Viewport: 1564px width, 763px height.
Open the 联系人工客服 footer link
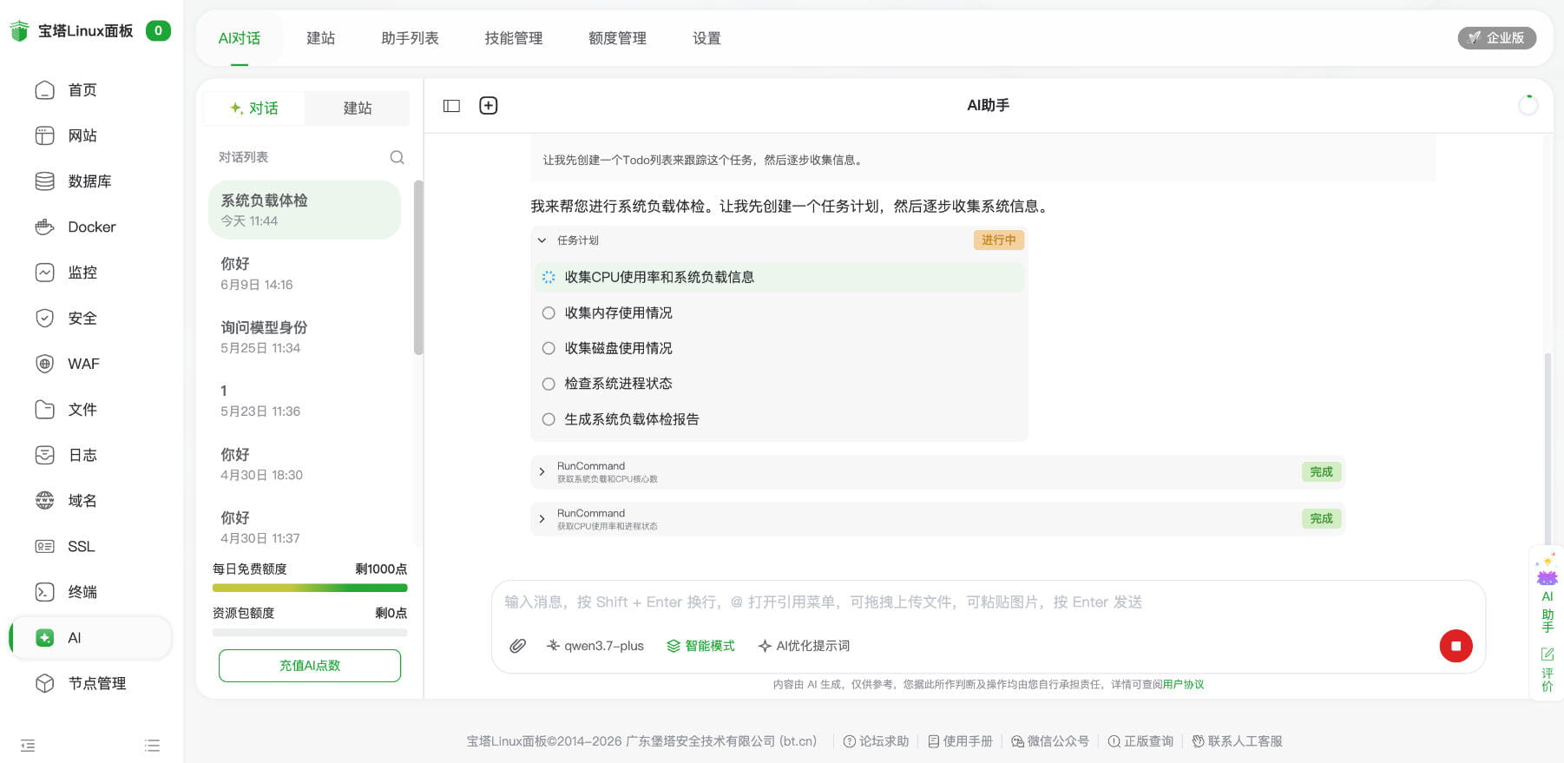click(x=1237, y=741)
